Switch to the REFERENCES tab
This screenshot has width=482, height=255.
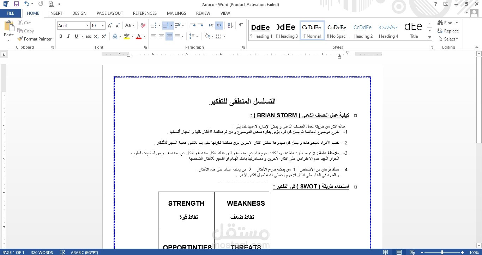click(x=145, y=13)
